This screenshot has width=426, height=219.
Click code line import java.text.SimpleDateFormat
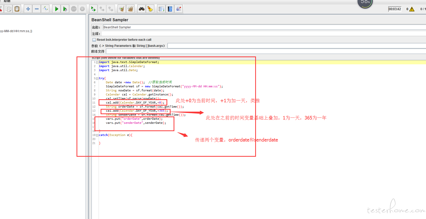click(129, 62)
